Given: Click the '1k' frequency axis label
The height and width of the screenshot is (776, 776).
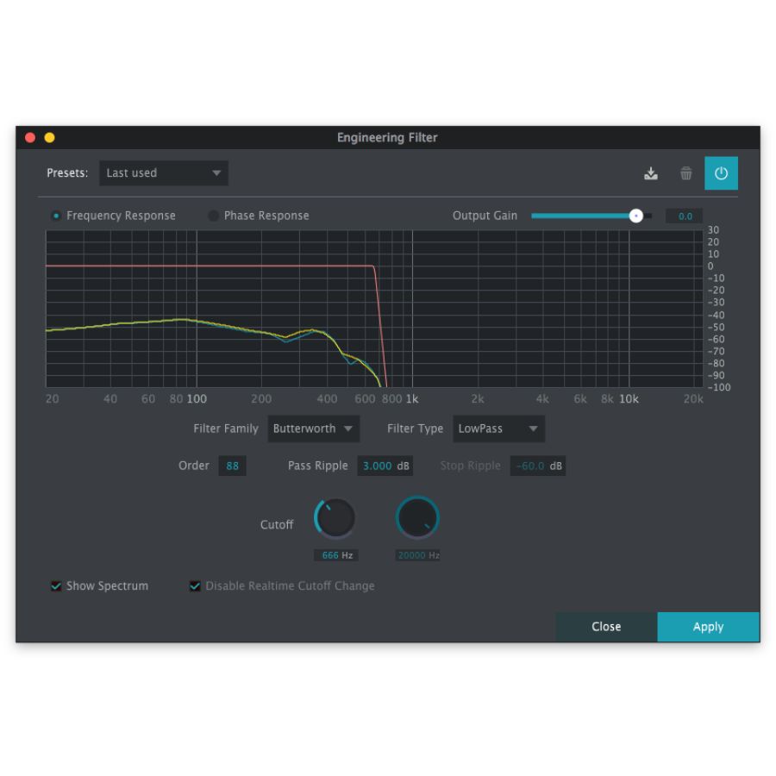Looking at the screenshot, I should click(412, 399).
